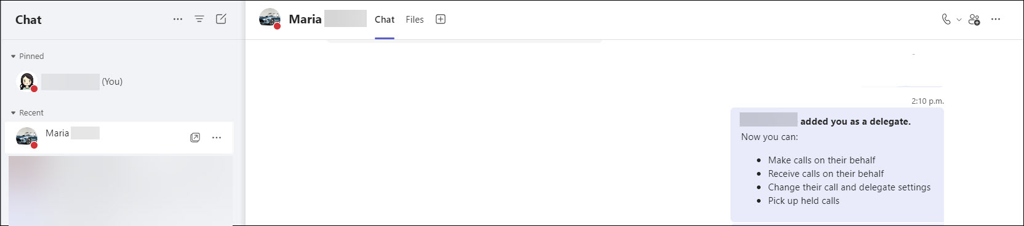
Task: Click your avatar in the Pinned section
Action: pos(26,81)
